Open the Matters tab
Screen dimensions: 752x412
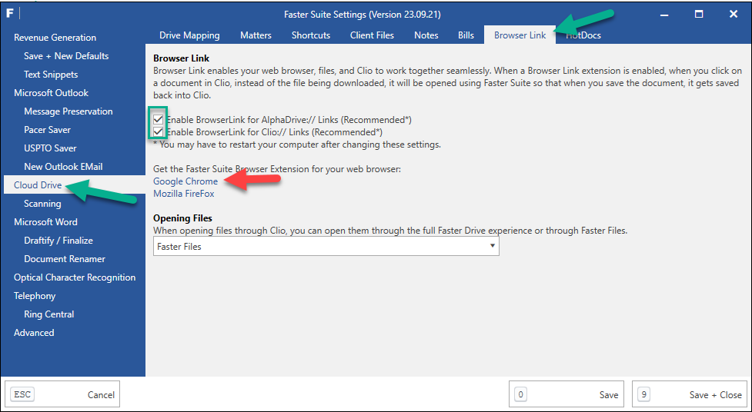(x=256, y=35)
